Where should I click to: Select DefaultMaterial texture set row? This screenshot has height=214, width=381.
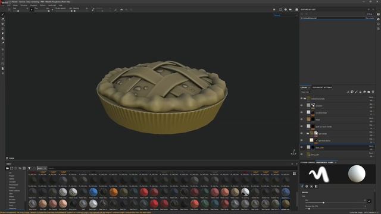[x=338, y=18]
